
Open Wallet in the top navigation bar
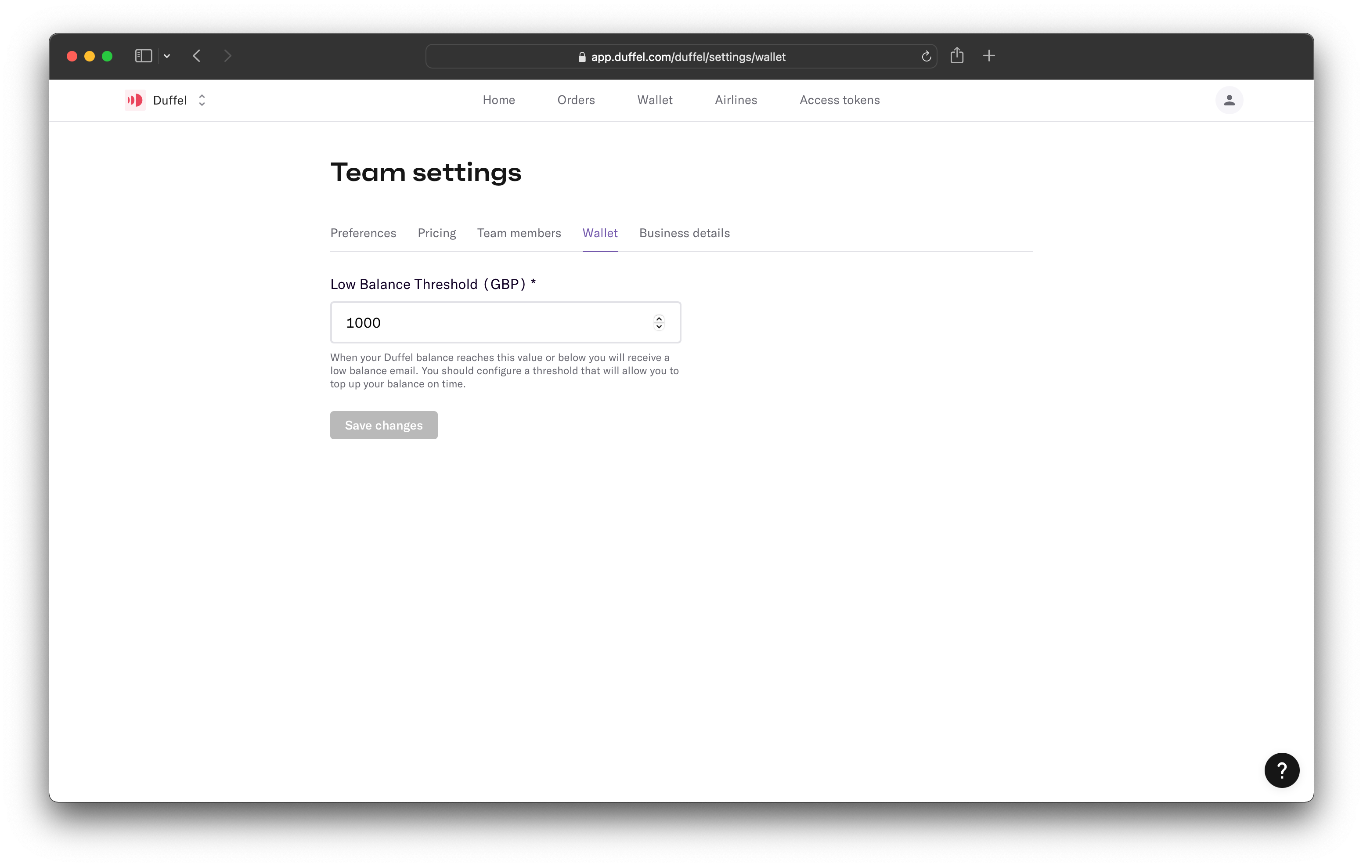pos(654,100)
